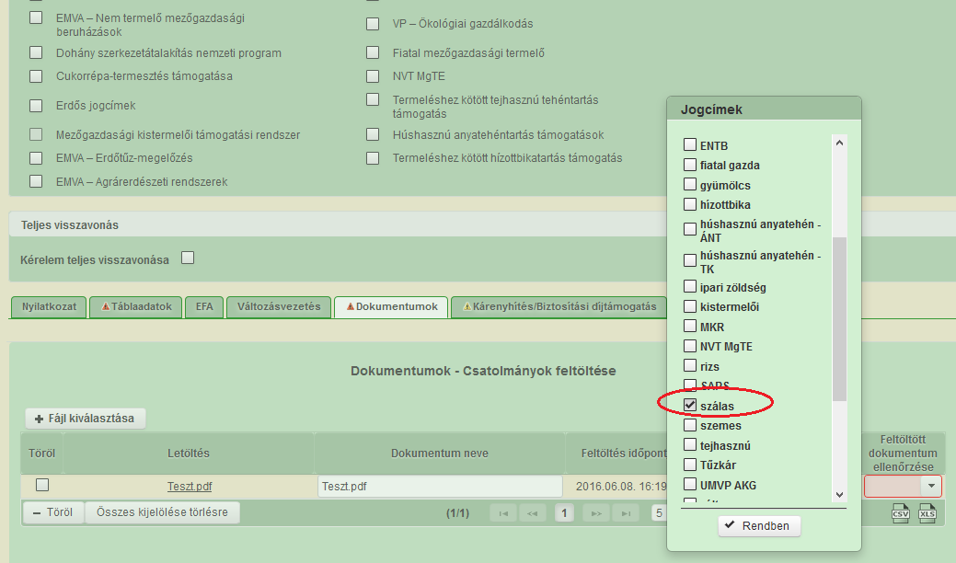The image size is (956, 563).
Task: Switch to the Dokumentumok tab
Action: [x=391, y=307]
